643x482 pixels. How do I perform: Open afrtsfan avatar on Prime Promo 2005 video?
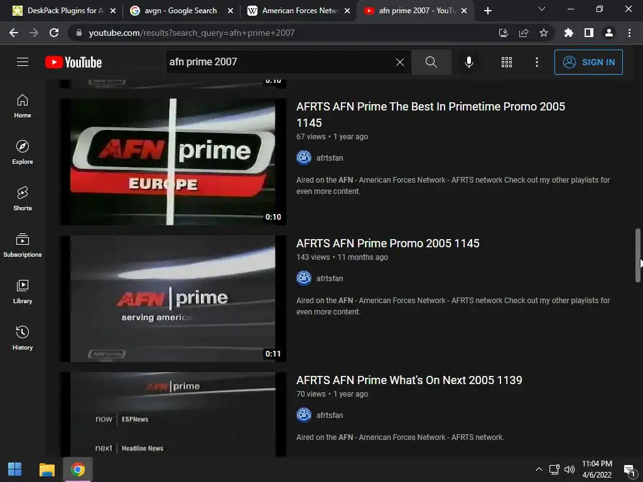[x=304, y=278]
